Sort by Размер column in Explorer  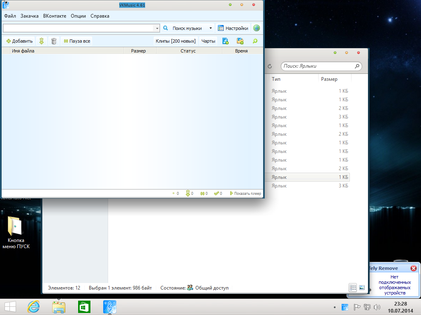(x=335, y=79)
